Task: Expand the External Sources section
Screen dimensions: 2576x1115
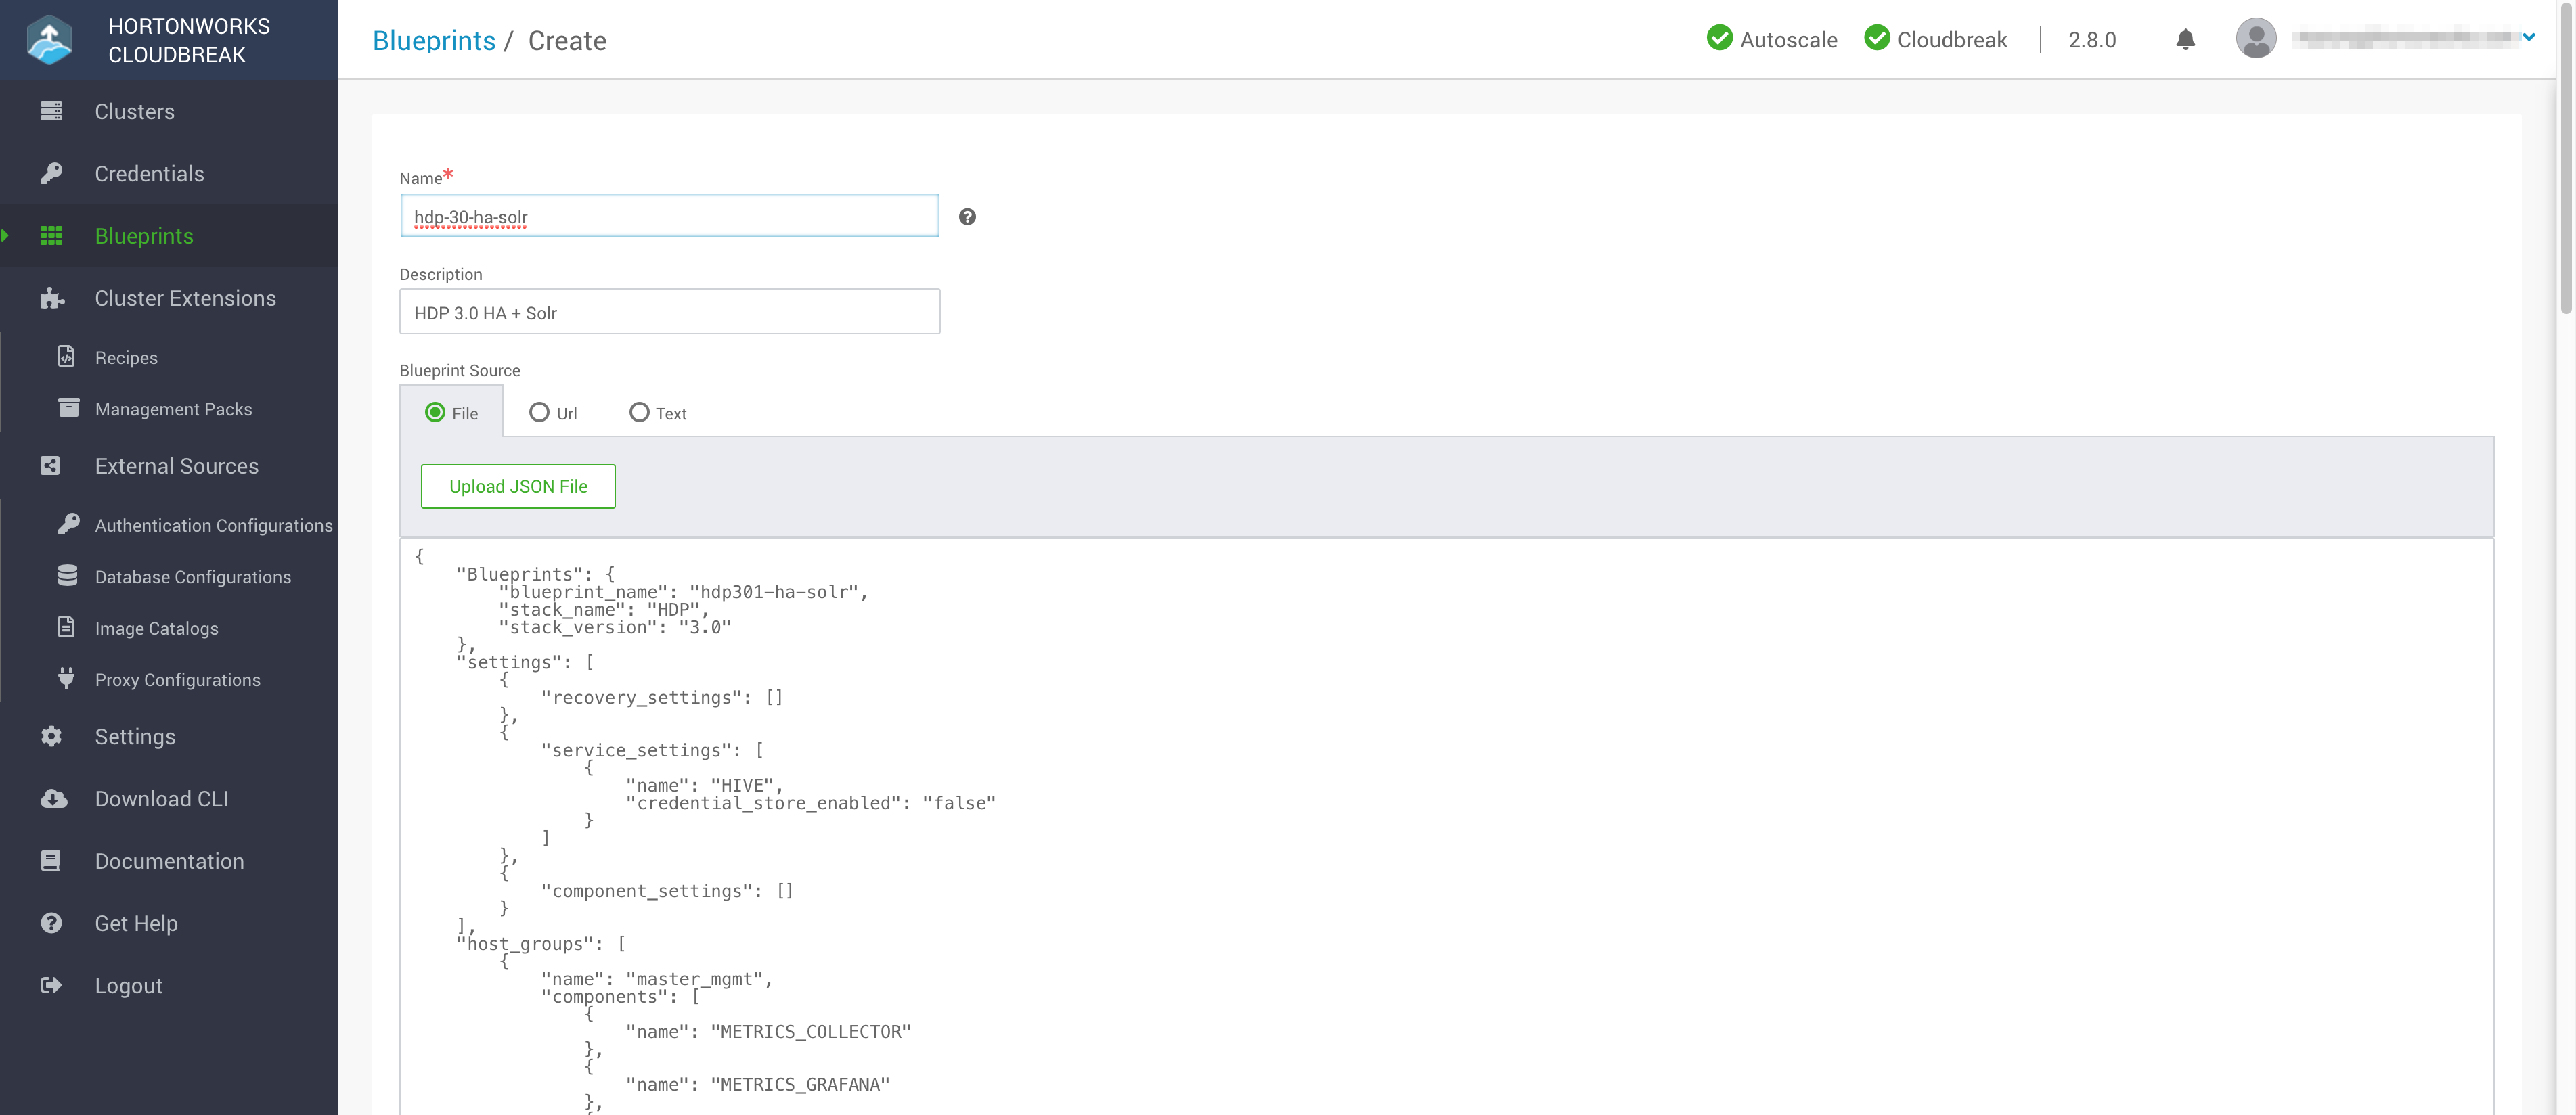Action: point(176,466)
